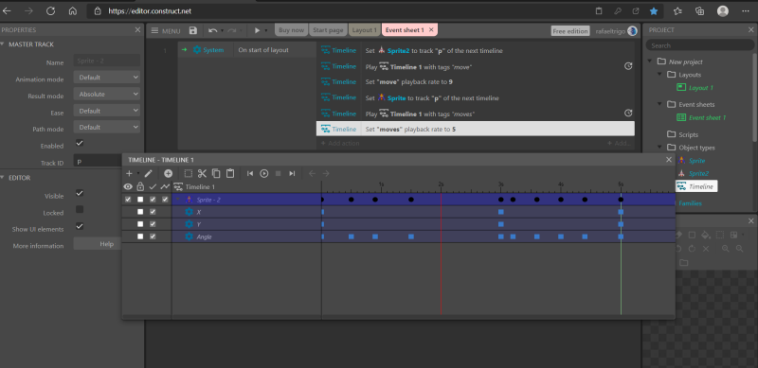Click the Add action link in event 1
758x368 pixels.
(x=340, y=144)
